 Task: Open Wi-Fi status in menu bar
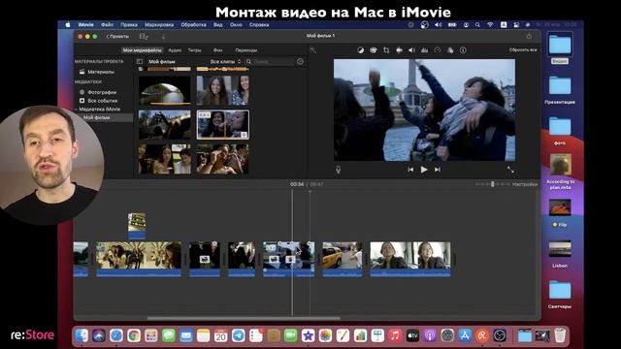point(490,24)
